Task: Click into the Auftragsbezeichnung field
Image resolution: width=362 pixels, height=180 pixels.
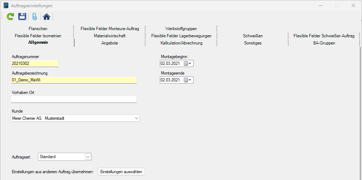Action: click(x=73, y=80)
